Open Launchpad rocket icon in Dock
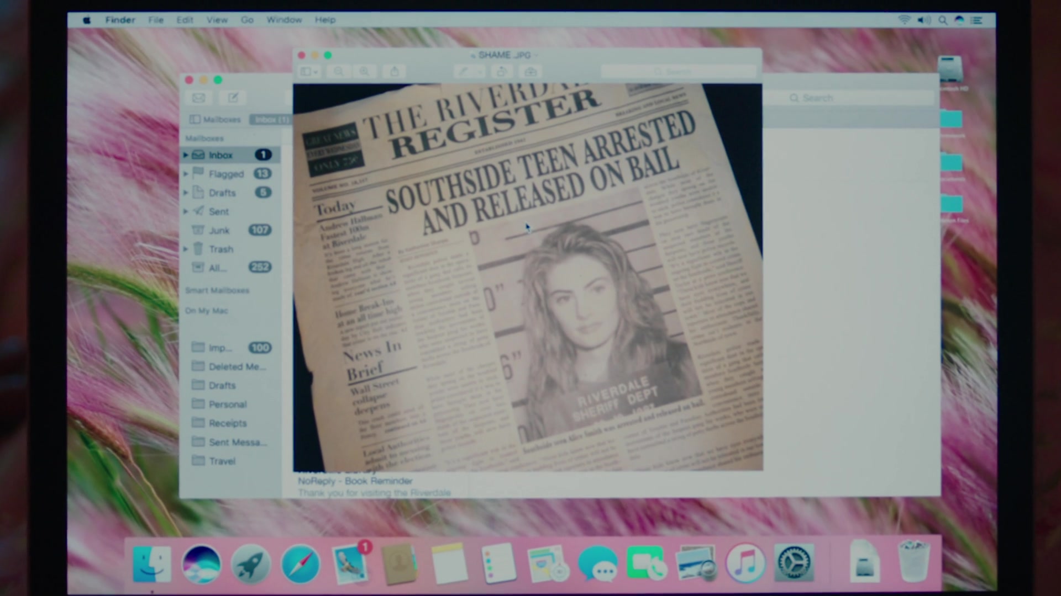This screenshot has width=1061, height=596. click(250, 564)
